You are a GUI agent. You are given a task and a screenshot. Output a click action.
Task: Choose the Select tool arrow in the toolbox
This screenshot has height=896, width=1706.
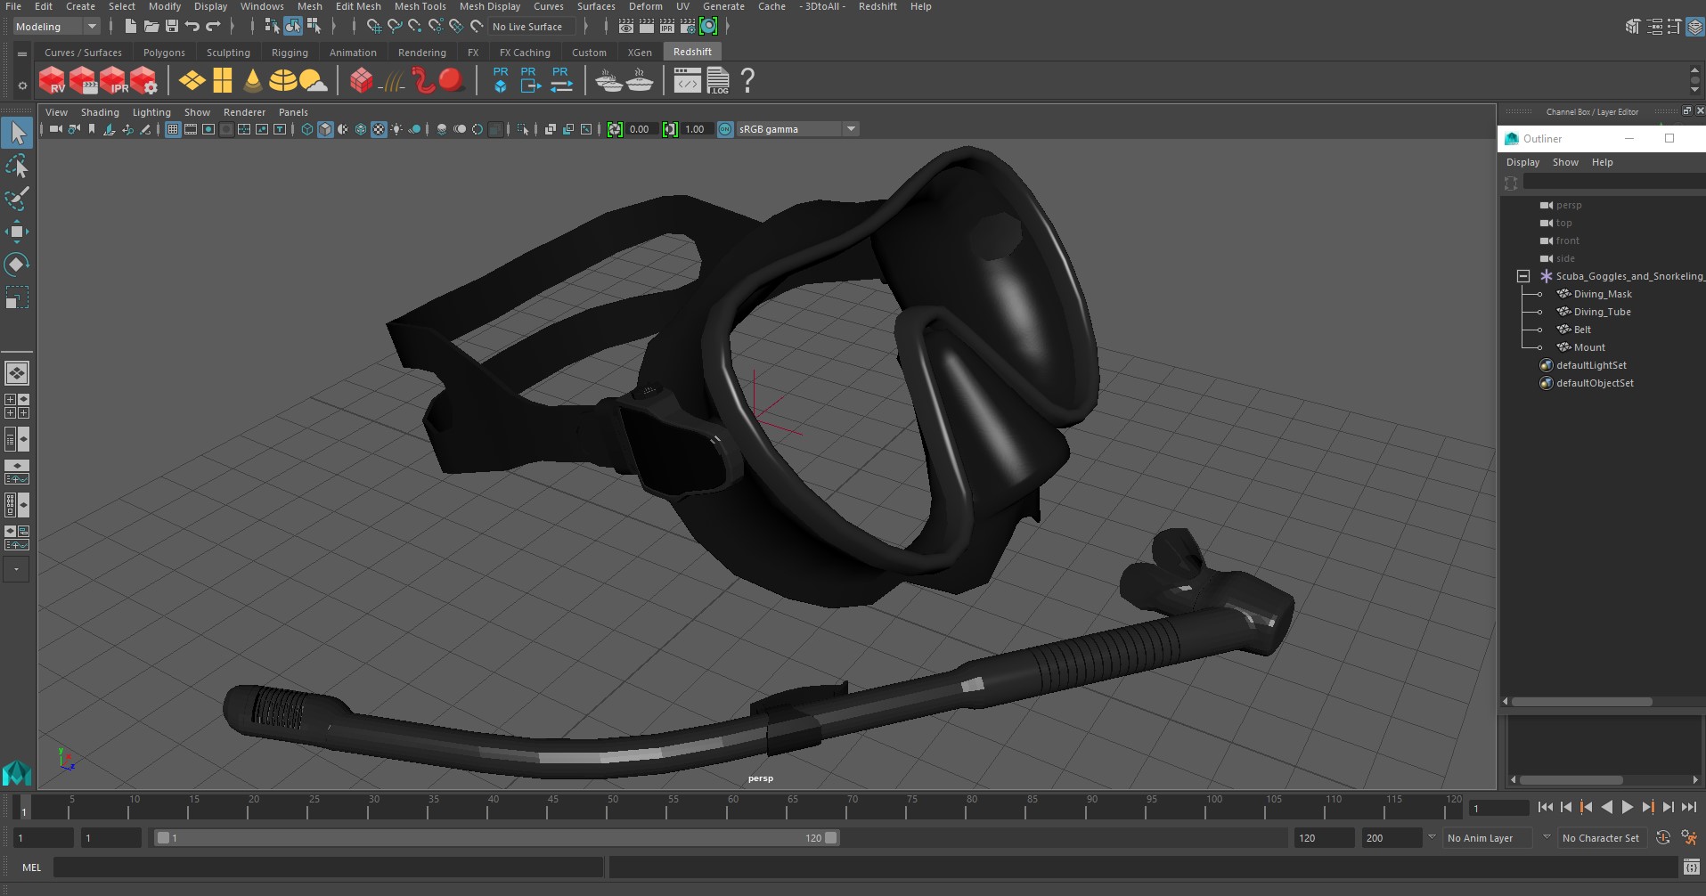click(x=17, y=134)
